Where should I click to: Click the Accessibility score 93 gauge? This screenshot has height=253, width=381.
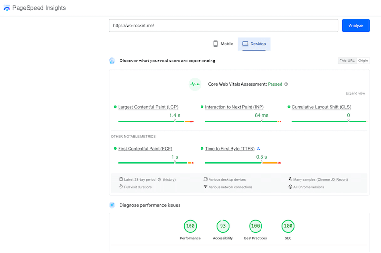[223, 226]
